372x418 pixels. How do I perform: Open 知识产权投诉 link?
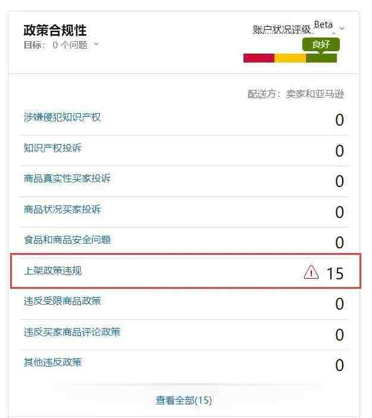pyautogui.click(x=53, y=148)
